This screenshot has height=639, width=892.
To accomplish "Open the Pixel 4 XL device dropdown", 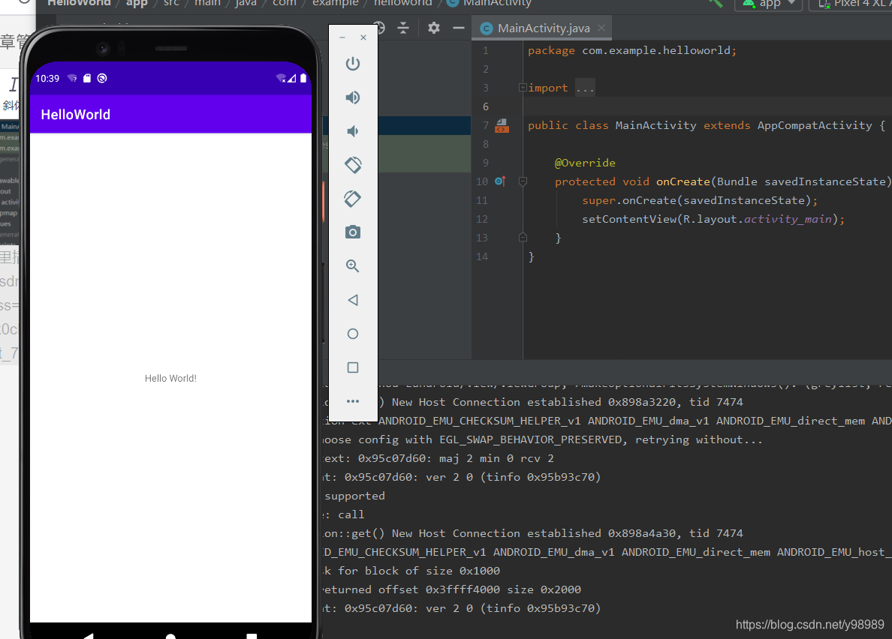I will (851, 4).
